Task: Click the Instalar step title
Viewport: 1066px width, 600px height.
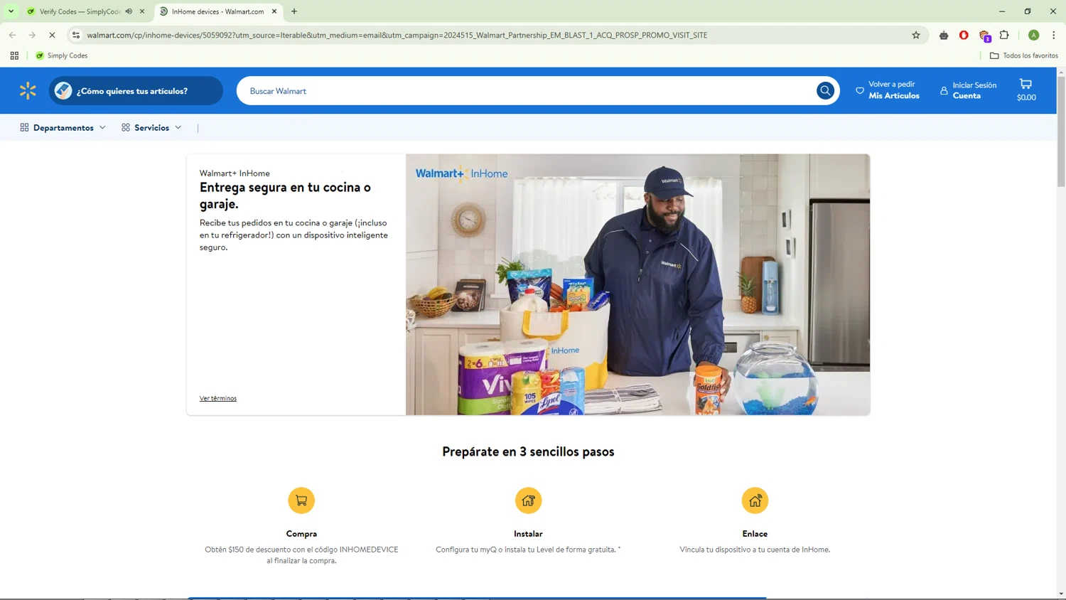Action: 528,534
